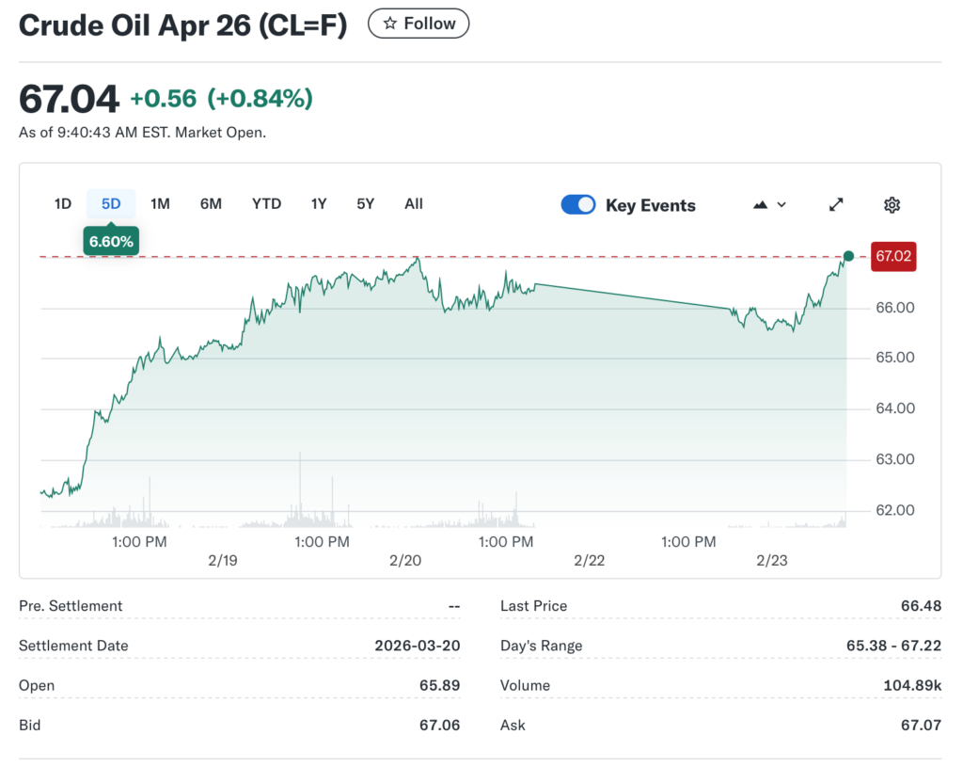The width and height of the screenshot is (963, 783).
Task: Select the YTD chart range
Action: point(266,203)
